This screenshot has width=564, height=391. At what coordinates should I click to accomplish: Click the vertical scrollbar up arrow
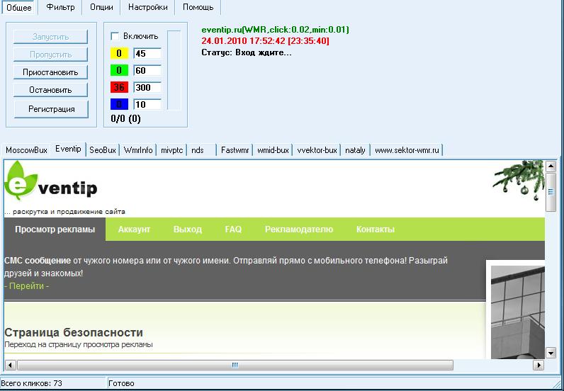(551, 166)
